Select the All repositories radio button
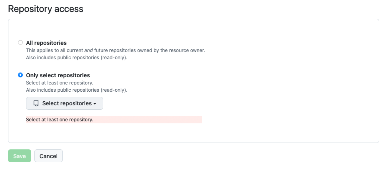 20,42
